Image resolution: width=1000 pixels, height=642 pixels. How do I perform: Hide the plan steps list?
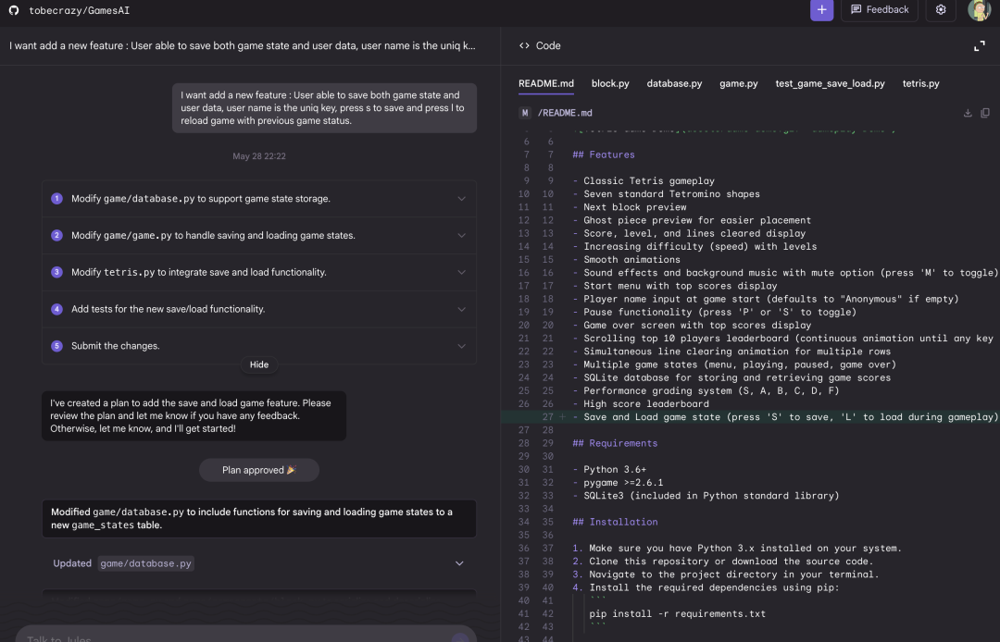point(259,365)
